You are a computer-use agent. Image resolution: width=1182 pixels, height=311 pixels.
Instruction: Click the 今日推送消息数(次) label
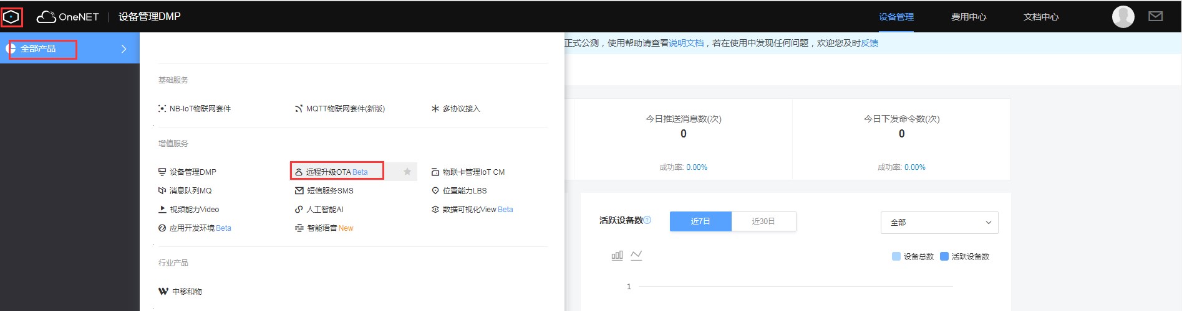tap(684, 119)
